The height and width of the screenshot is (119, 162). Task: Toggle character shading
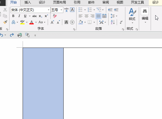pos(66,22)
